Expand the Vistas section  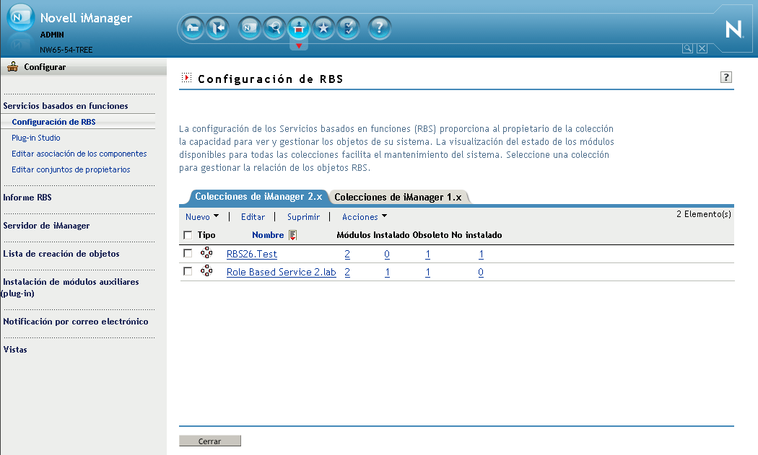point(15,349)
